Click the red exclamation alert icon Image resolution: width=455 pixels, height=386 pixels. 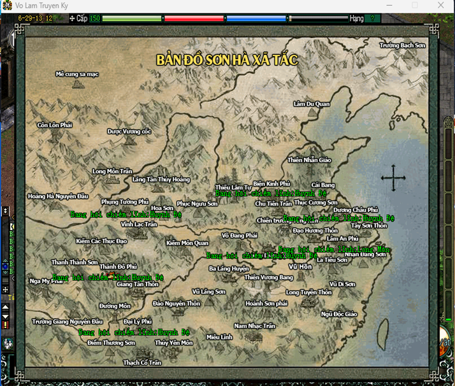coord(5,325)
